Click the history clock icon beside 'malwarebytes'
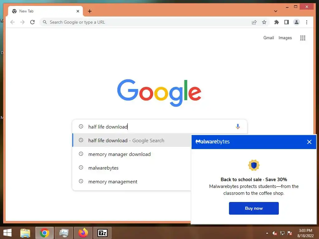Image resolution: width=319 pixels, height=239 pixels. [81, 167]
